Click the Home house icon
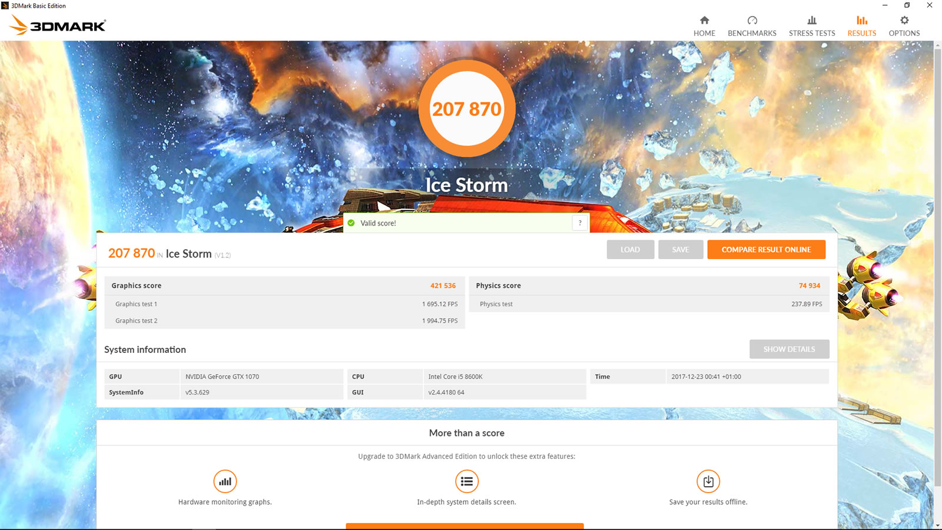Viewport: 942px width, 530px height. point(704,21)
